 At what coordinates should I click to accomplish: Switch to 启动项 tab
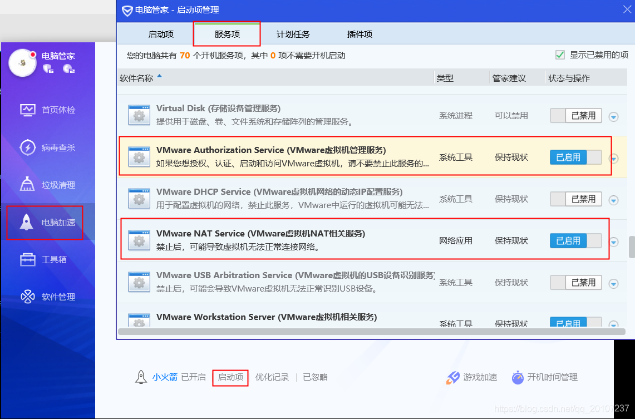click(x=161, y=34)
